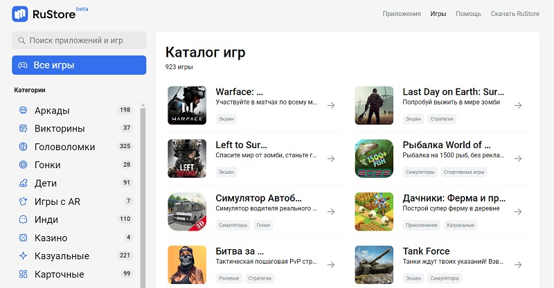
Task: Click the Карточные category icon
Action: (x=23, y=274)
